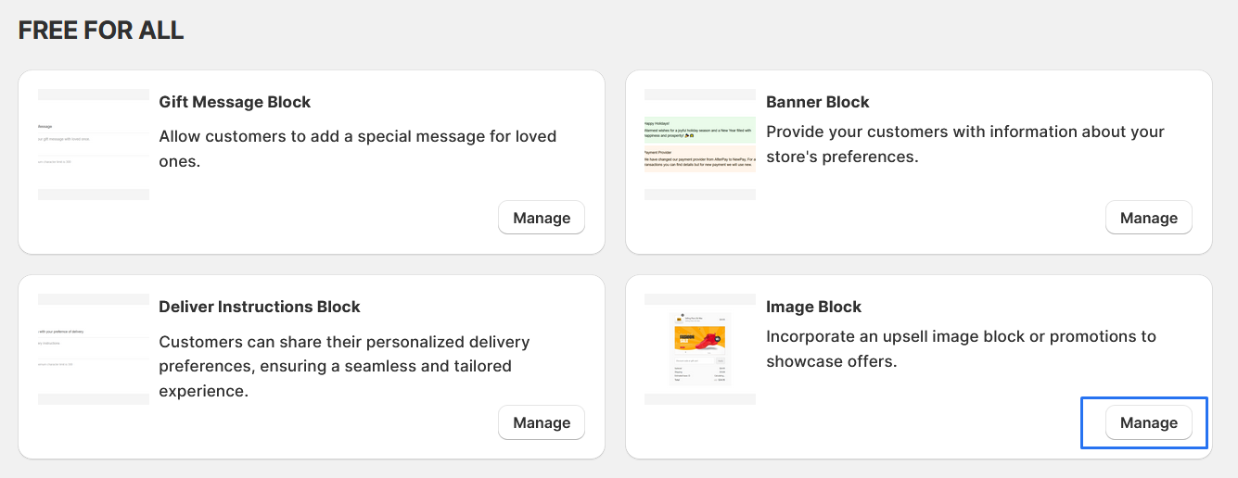Click the FREE FOR ALL heading
Viewport: 1238px width, 478px height.
click(101, 31)
